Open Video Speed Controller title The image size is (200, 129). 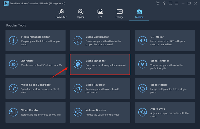pyautogui.click(x=36, y=85)
